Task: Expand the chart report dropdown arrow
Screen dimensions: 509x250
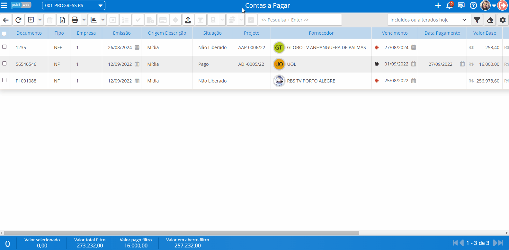Action: 103,20
